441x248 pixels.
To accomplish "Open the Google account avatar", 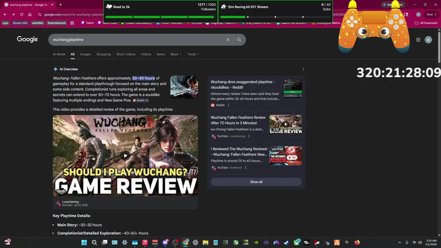I will click(x=428, y=40).
